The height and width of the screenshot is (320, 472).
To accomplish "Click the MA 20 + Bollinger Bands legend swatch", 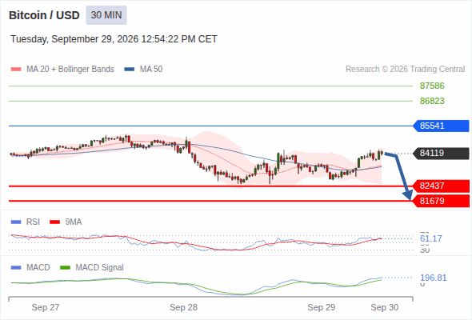I will tap(16, 70).
